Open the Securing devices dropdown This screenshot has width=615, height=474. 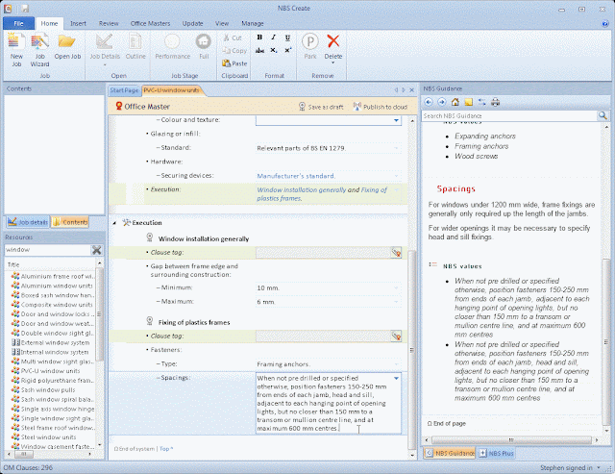pyautogui.click(x=397, y=176)
